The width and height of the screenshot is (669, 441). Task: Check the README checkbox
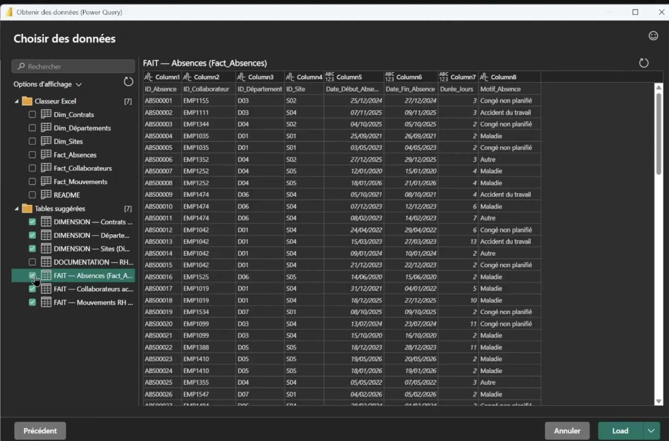point(32,195)
